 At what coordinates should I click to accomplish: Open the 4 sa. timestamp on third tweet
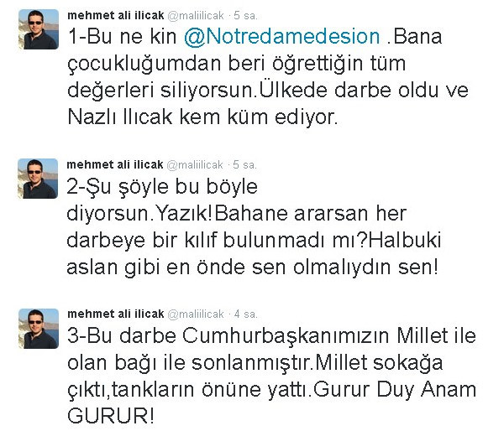[x=245, y=314]
